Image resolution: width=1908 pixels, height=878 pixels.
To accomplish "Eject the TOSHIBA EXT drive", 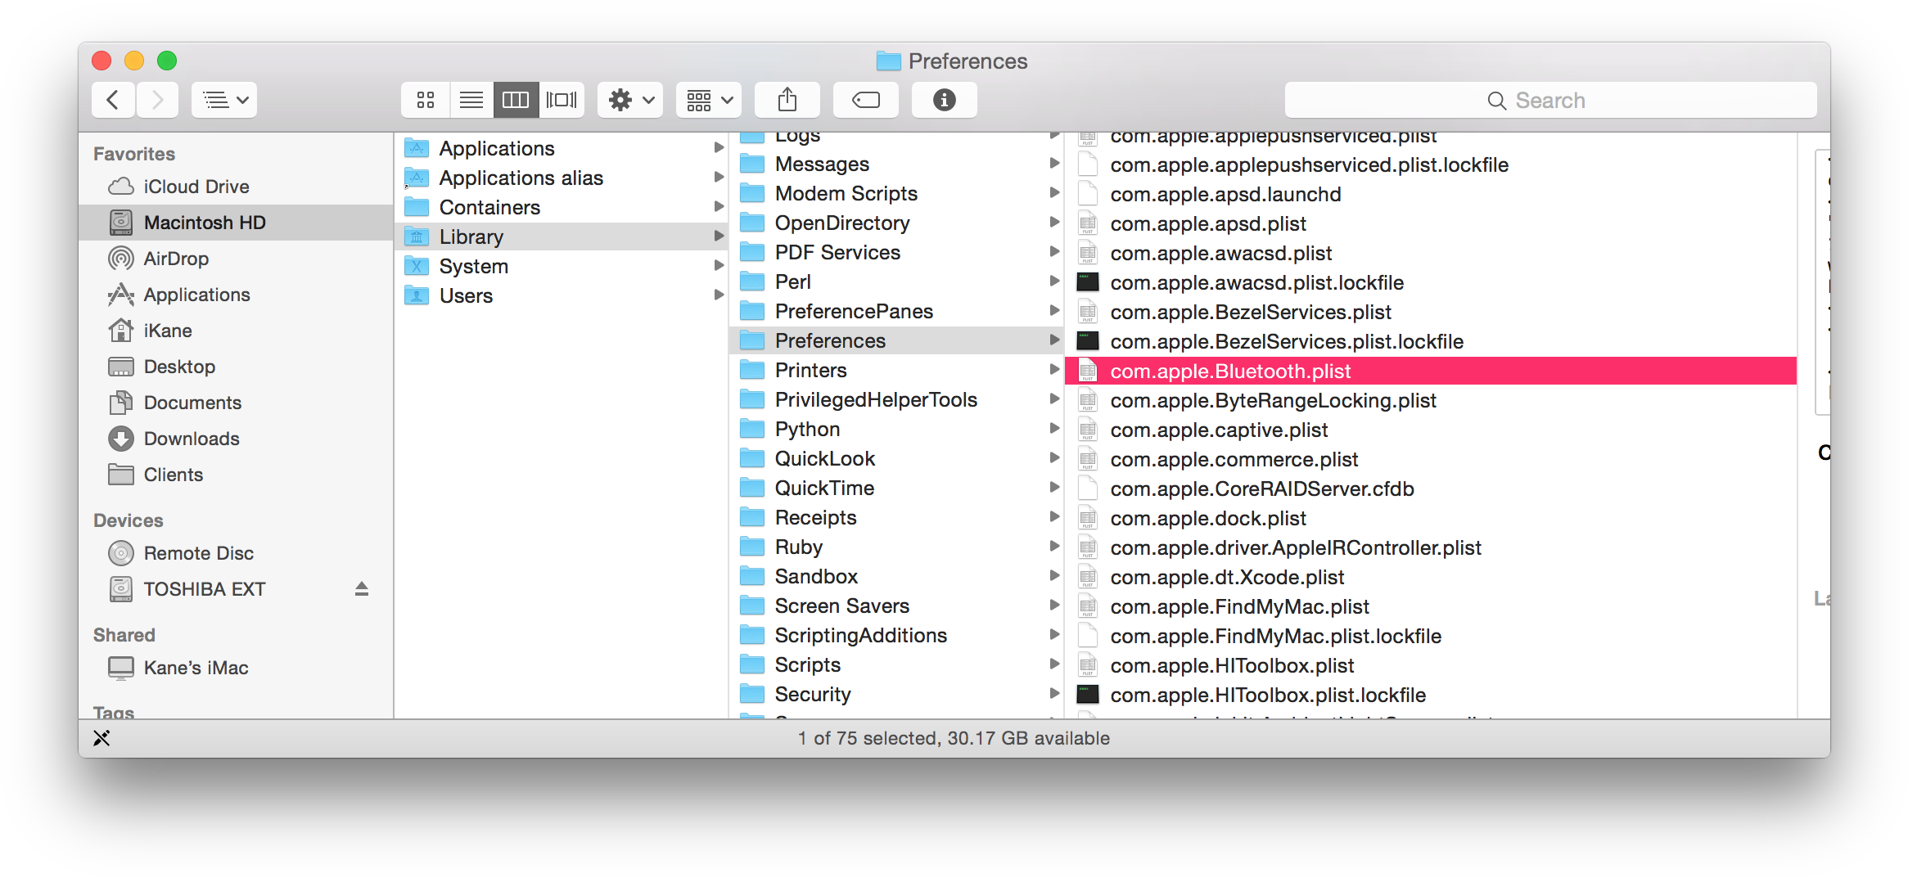I will tap(361, 589).
